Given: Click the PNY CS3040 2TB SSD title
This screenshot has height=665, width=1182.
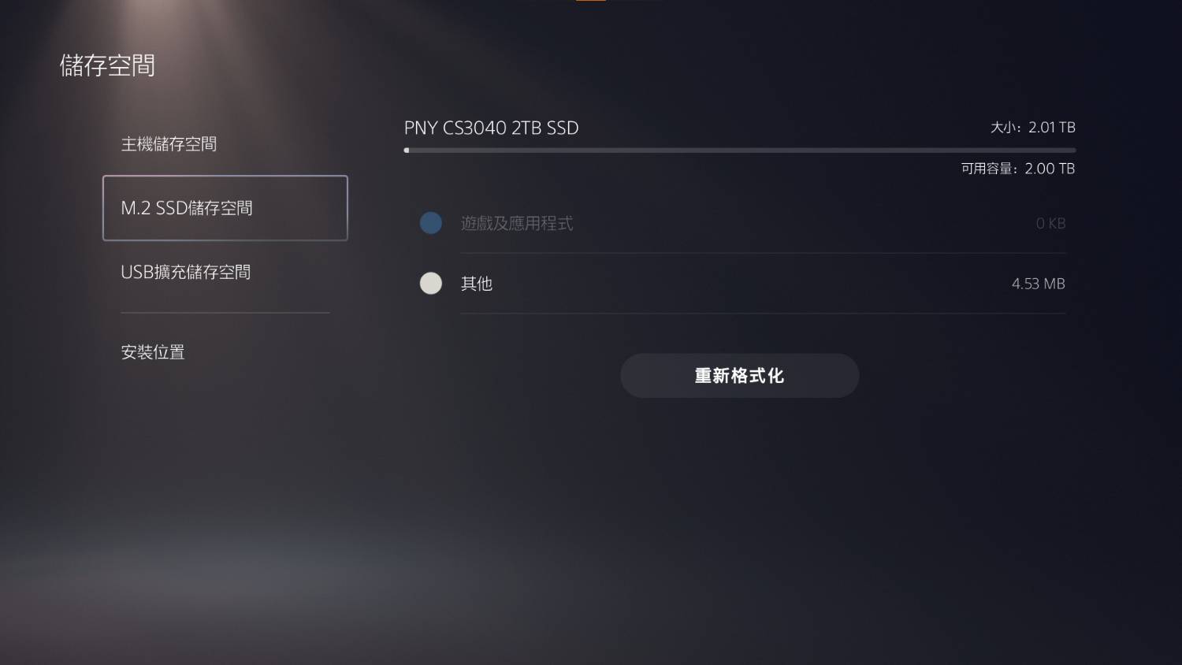Looking at the screenshot, I should point(492,128).
